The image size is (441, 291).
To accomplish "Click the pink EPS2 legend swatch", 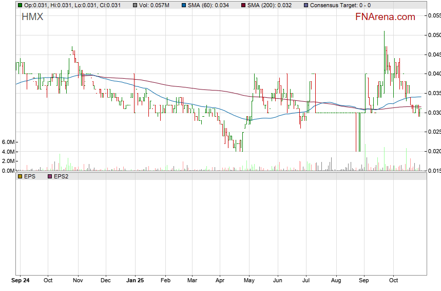I will pyautogui.click(x=50, y=176).
